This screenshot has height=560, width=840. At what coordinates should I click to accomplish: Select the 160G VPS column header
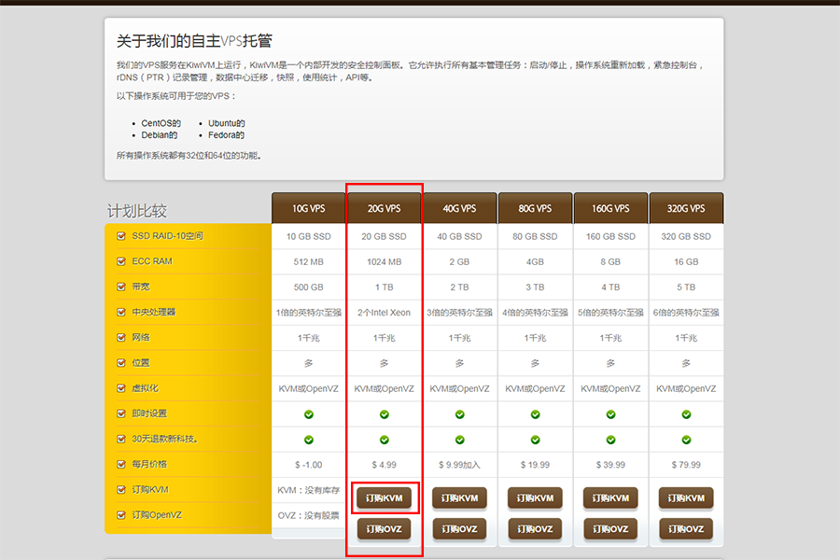pos(610,208)
